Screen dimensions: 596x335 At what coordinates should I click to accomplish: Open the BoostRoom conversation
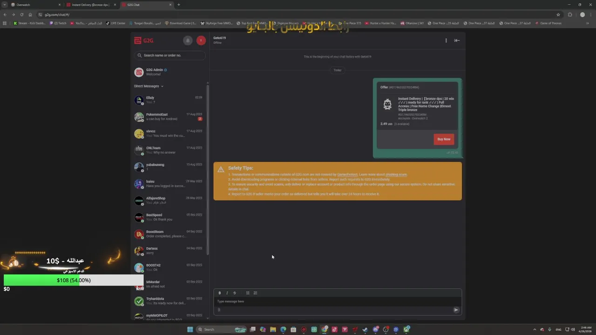point(170,234)
